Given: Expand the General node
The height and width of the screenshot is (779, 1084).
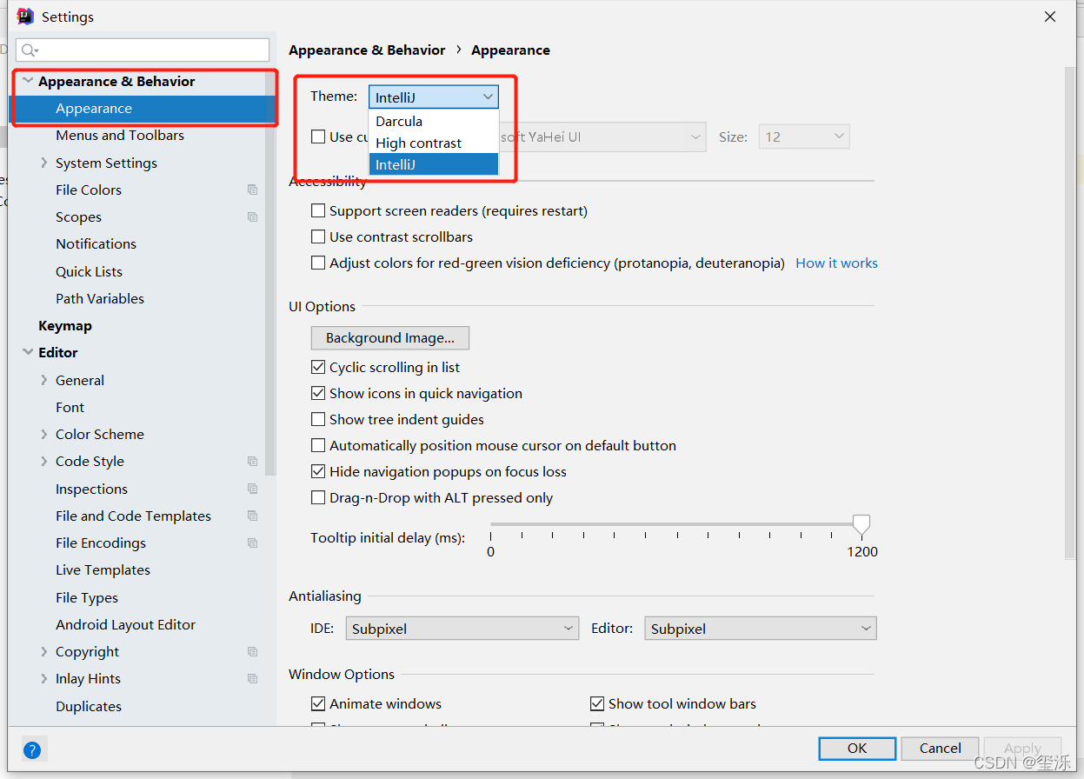Looking at the screenshot, I should click(x=44, y=380).
